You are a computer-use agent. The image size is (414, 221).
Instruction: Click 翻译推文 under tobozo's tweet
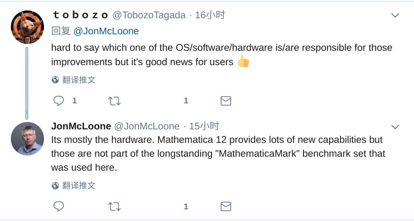pos(79,80)
